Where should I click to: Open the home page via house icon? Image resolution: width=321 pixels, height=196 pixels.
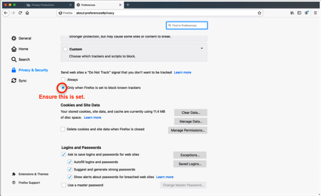point(27,13)
